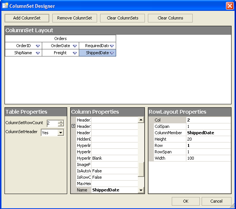Open the Freight cell dropdown arrow
The width and height of the screenshot is (236, 209).
click(x=75, y=53)
